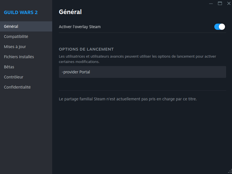Click the OPTIONS DE LANCEMENT heading

tap(86, 49)
